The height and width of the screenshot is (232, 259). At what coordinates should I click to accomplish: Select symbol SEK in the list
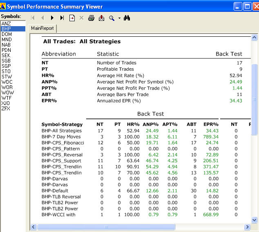[x=13, y=55]
